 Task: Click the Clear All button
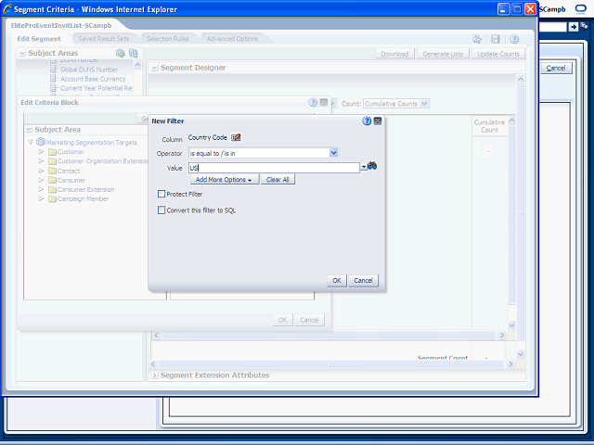(x=278, y=180)
